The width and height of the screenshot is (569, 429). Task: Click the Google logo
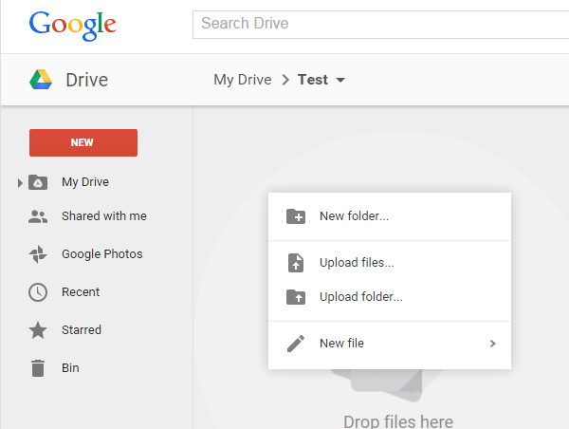point(73,25)
